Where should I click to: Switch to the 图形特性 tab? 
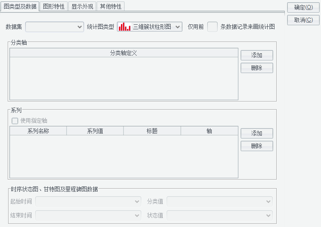click(x=54, y=6)
